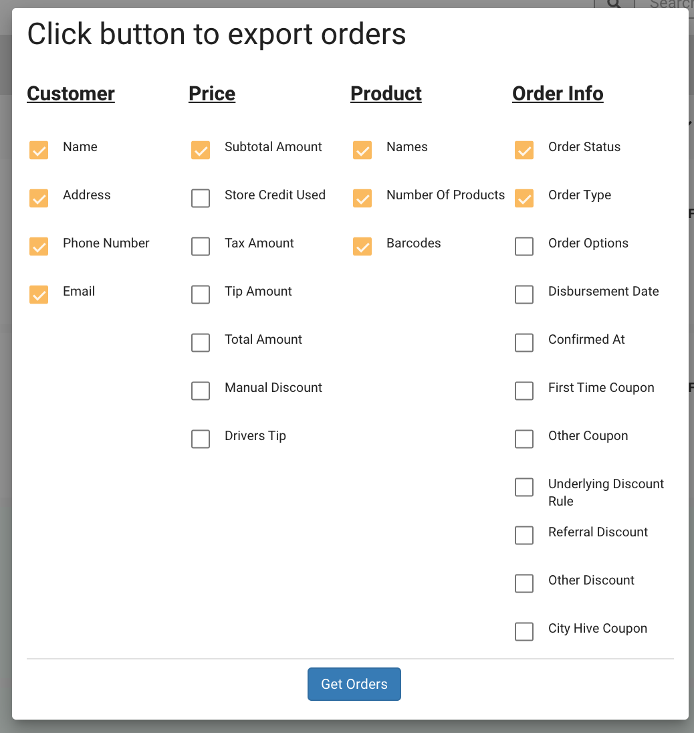Select the Drivers Tip checkbox
Viewport: 694px width, 733px height.
tap(201, 439)
